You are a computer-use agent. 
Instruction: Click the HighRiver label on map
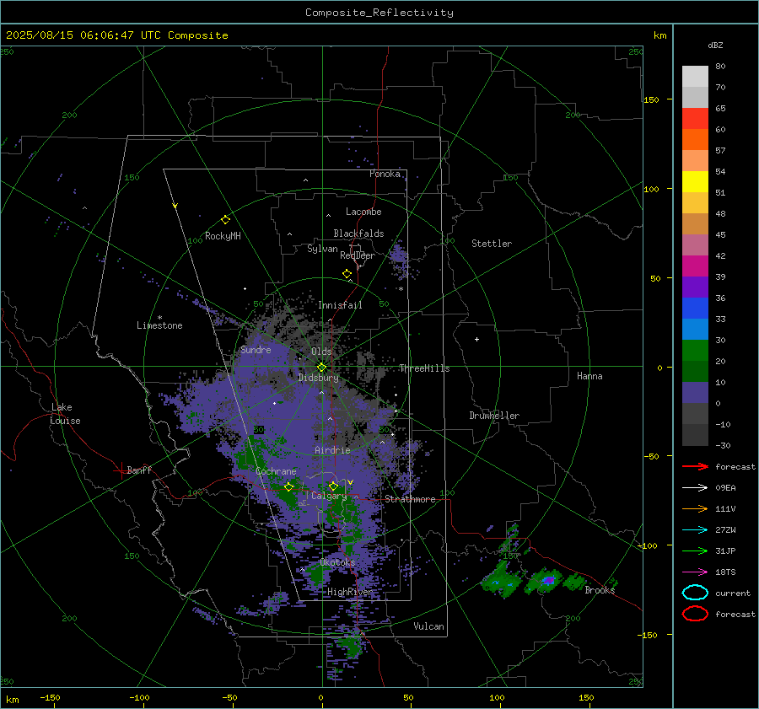pyautogui.click(x=349, y=592)
